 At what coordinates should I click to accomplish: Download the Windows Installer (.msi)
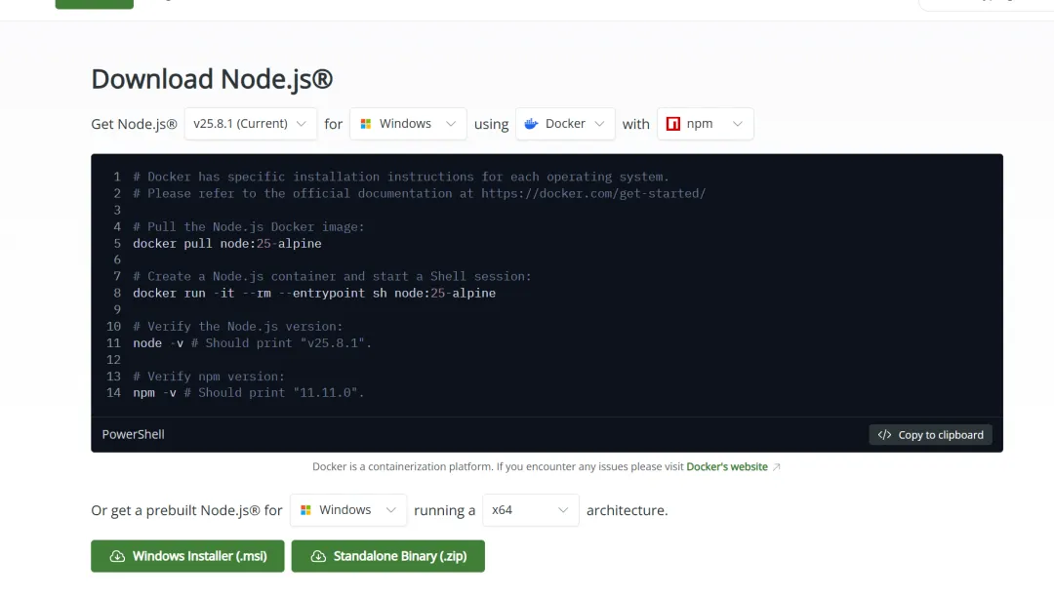point(187,556)
